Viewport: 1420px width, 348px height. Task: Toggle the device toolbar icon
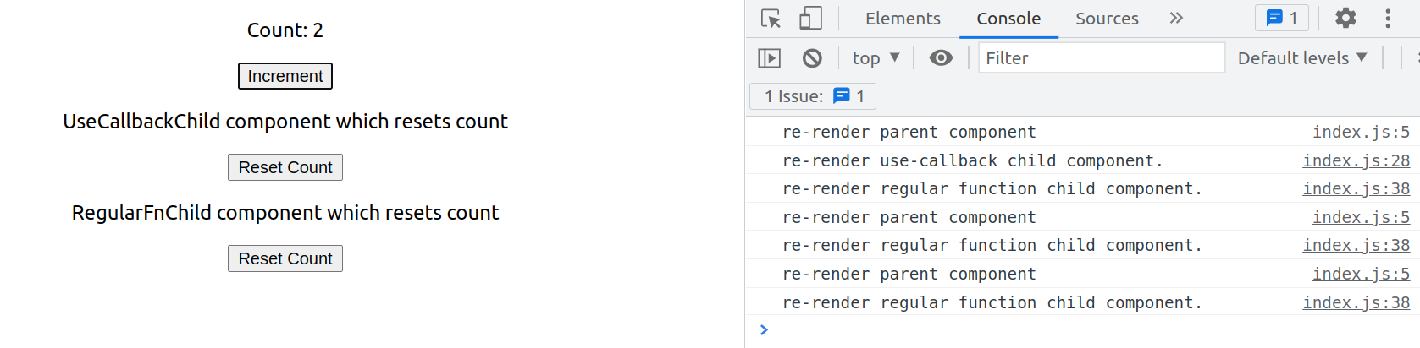[x=810, y=19]
